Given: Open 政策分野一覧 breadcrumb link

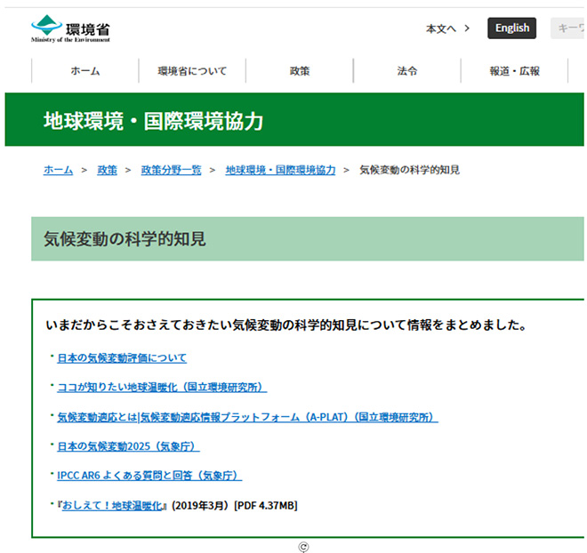Looking at the screenshot, I should click(171, 170).
